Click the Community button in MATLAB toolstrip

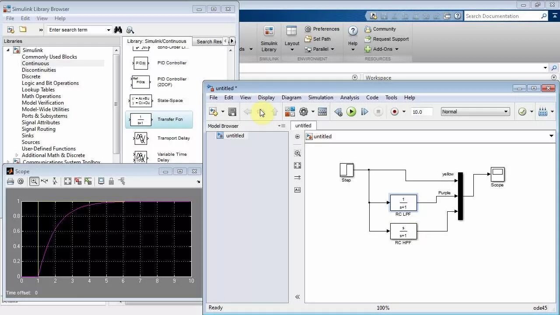point(380,29)
